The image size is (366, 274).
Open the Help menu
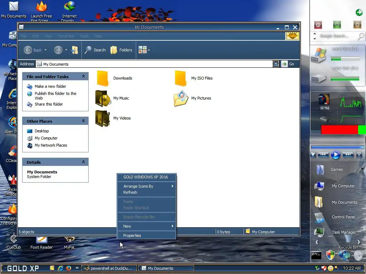tap(98, 36)
